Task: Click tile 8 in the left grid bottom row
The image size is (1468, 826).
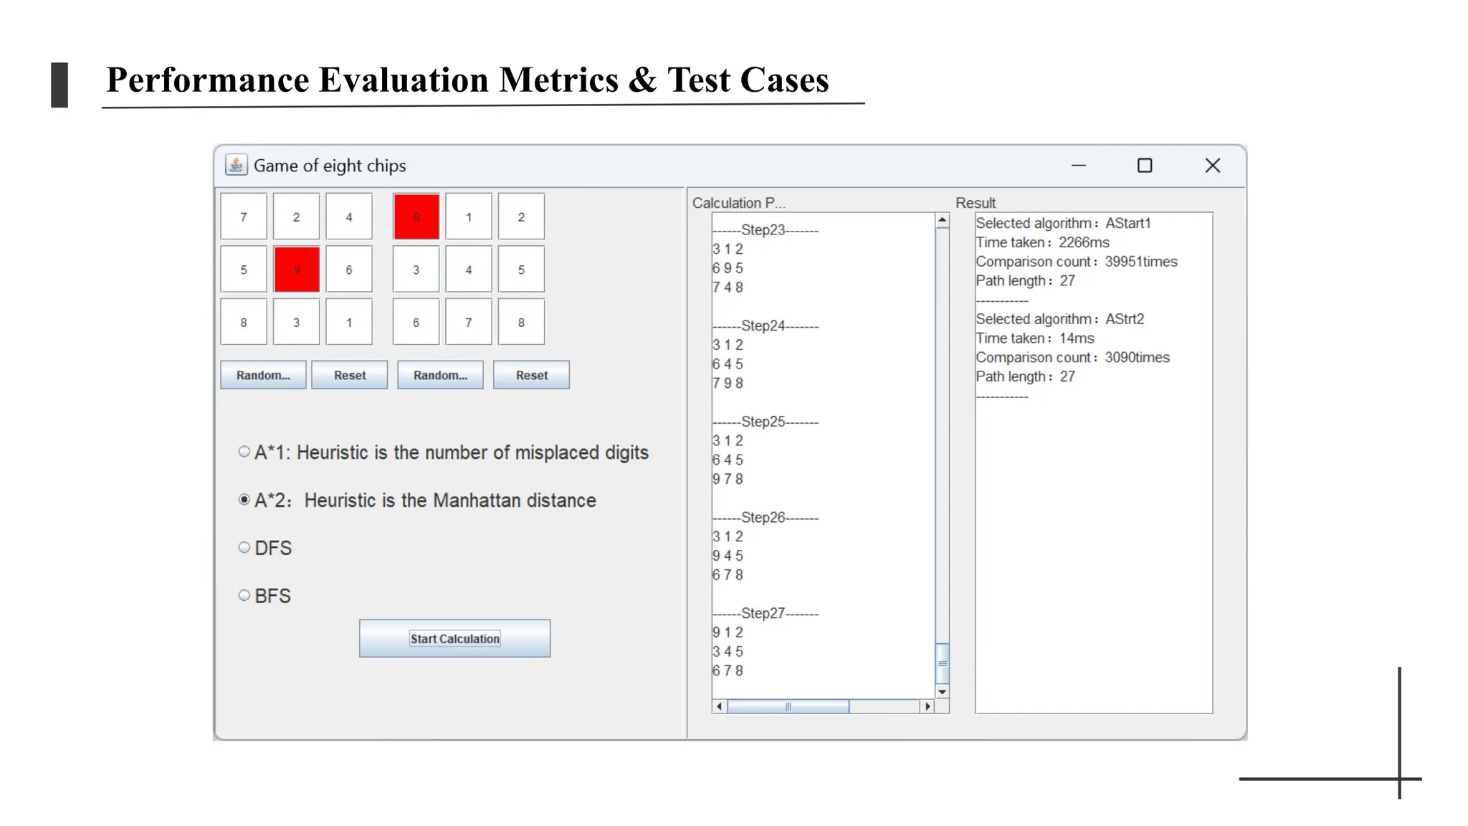Action: click(244, 322)
